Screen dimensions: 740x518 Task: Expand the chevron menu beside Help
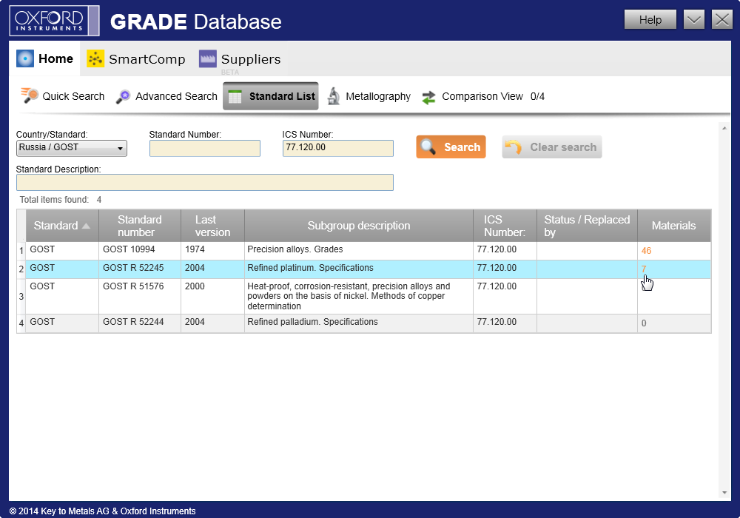[694, 20]
